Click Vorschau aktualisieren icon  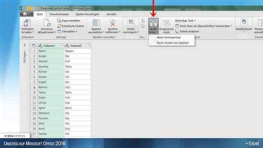[x=47, y=23]
